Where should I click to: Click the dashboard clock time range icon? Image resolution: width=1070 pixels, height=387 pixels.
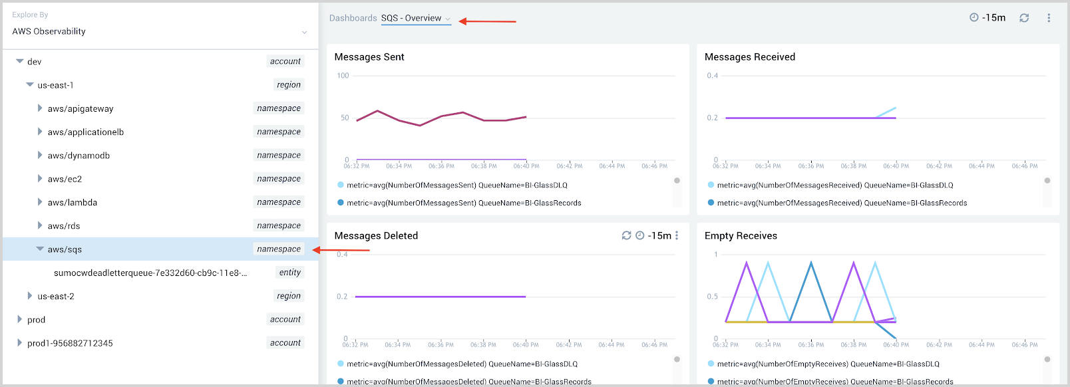pyautogui.click(x=974, y=17)
